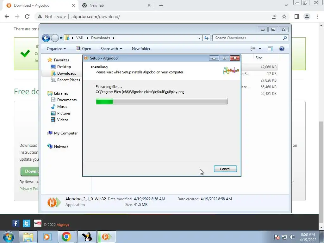Screen dimensions: 324x243
Task: Open the Windows Start menu
Action: pos(8,237)
